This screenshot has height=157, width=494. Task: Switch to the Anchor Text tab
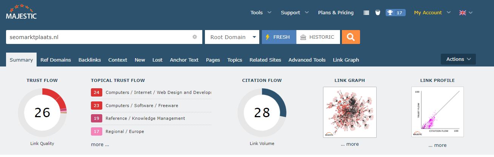click(x=184, y=60)
